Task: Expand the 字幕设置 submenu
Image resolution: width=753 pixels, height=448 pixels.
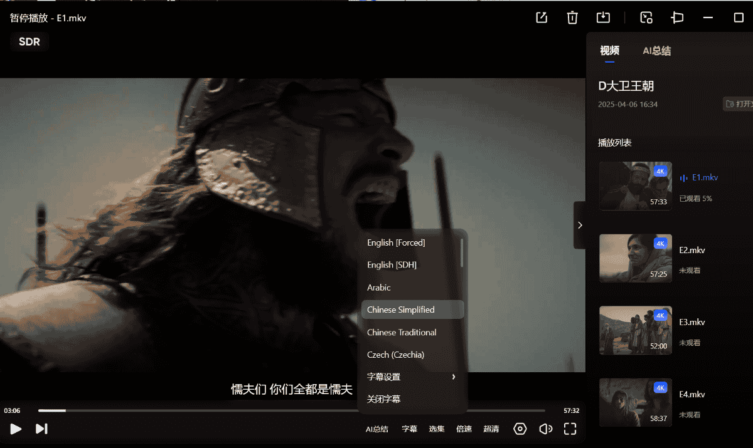Action: (x=411, y=377)
